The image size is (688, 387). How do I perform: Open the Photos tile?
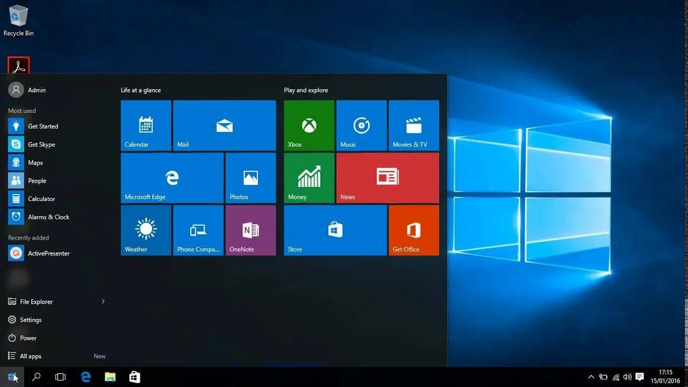[250, 178]
